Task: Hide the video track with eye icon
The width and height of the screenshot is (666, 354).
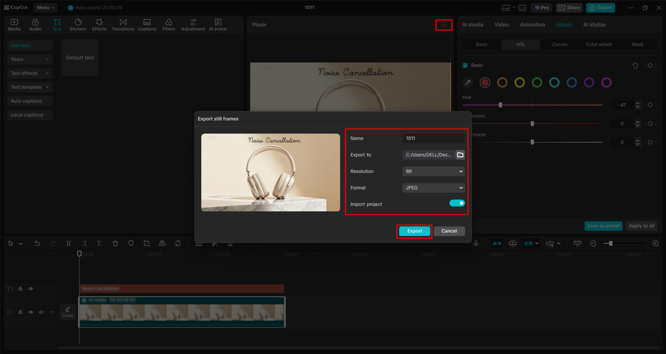Action: point(31,312)
